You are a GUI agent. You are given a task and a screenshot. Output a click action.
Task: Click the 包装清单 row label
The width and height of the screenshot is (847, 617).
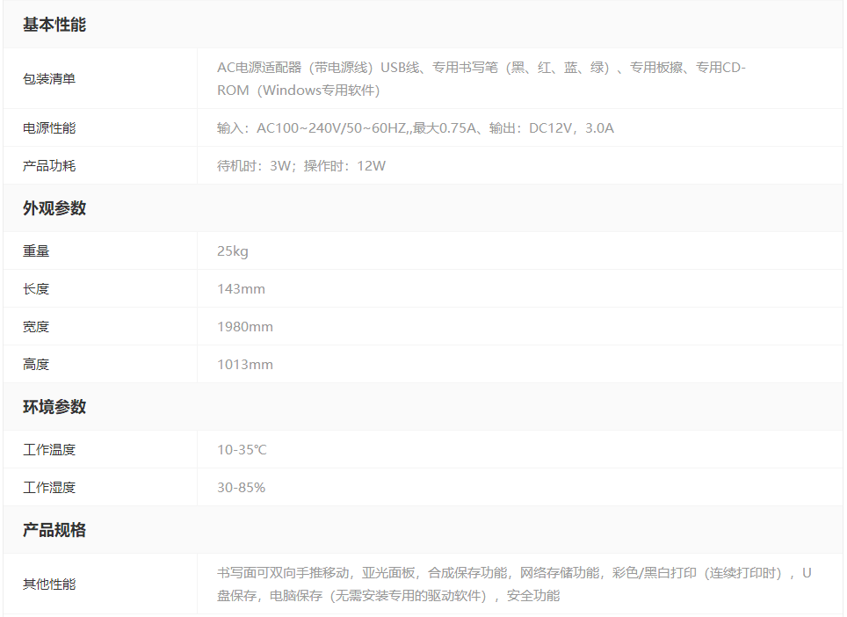pyautogui.click(x=49, y=79)
